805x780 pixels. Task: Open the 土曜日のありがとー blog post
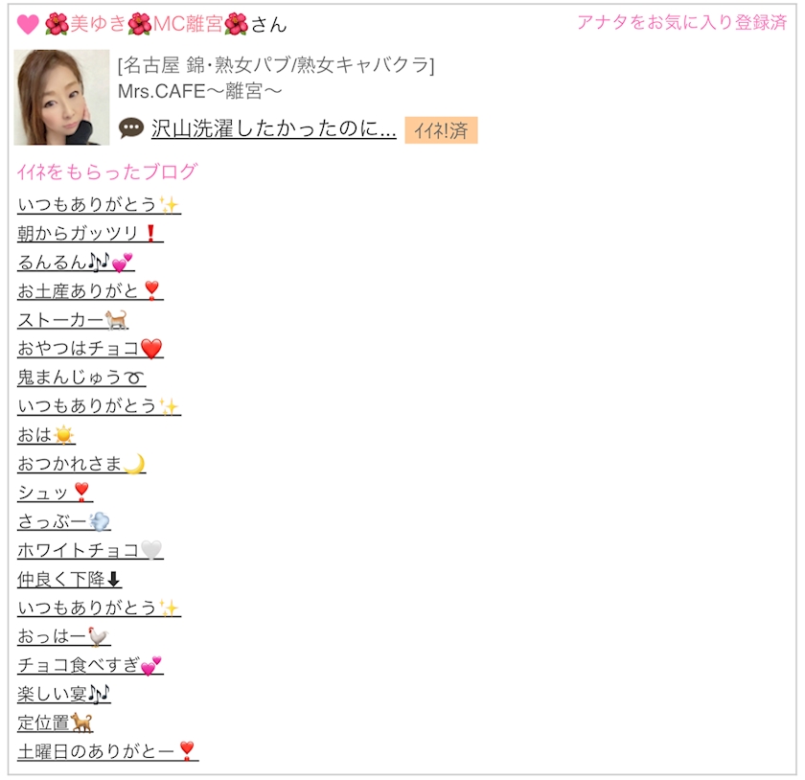point(107,752)
